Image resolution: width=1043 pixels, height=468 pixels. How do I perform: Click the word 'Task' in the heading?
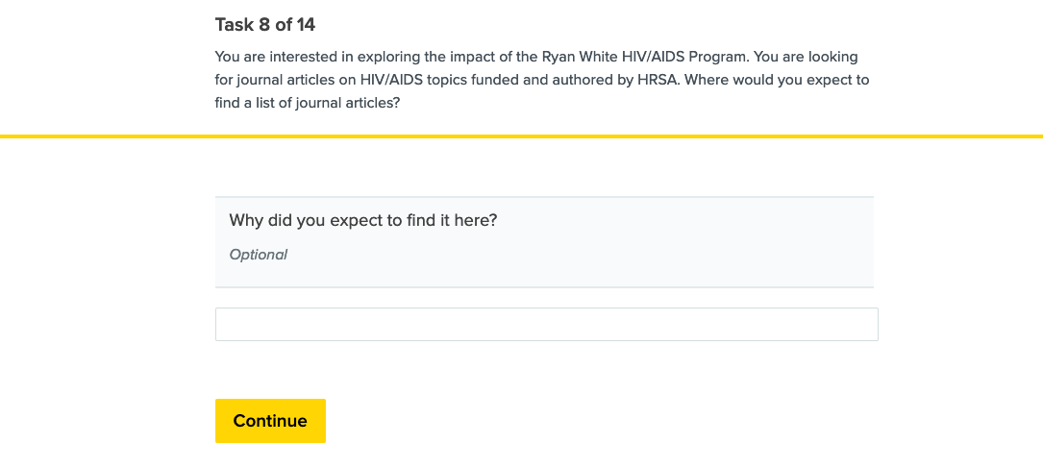235,25
